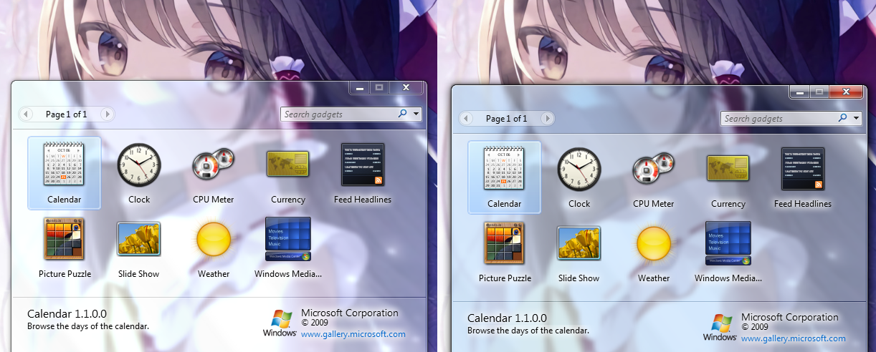Select Slide Show gadget in right window
876x352 pixels.
(x=579, y=252)
